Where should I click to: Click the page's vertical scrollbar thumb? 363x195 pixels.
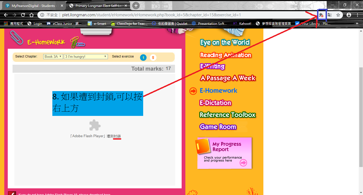[x=361, y=117]
